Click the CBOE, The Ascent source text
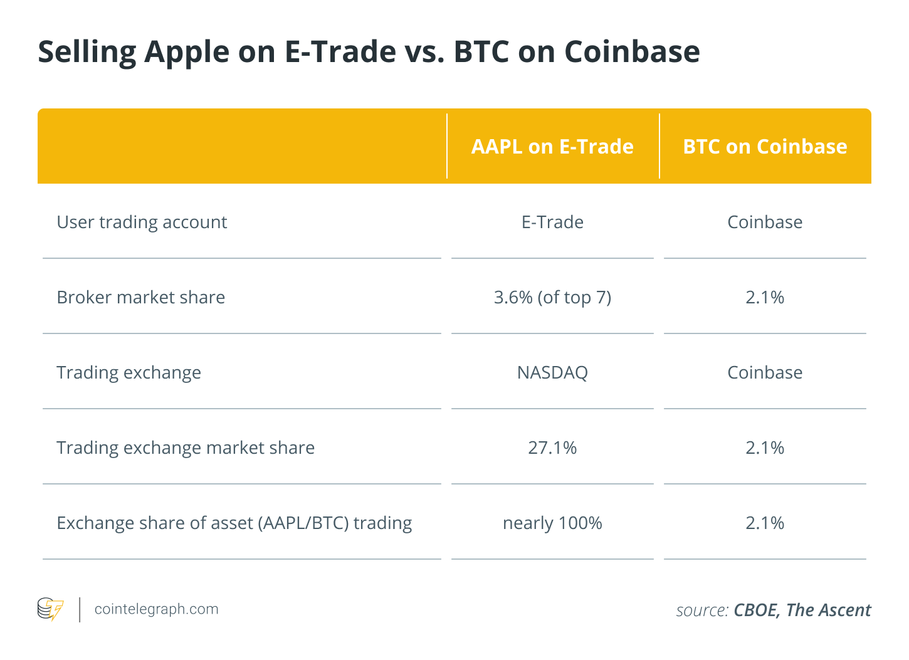 (x=802, y=610)
